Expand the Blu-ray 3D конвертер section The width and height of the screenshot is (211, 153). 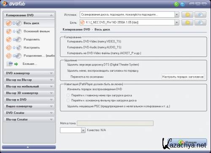(x=29, y=93)
